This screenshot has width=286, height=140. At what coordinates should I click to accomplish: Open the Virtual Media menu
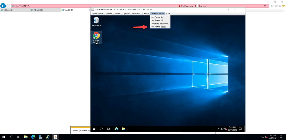(x=97, y=14)
